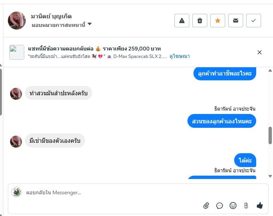Attach a file using the paperclip icon
Viewport: 273px width, 216px height.
point(206,205)
